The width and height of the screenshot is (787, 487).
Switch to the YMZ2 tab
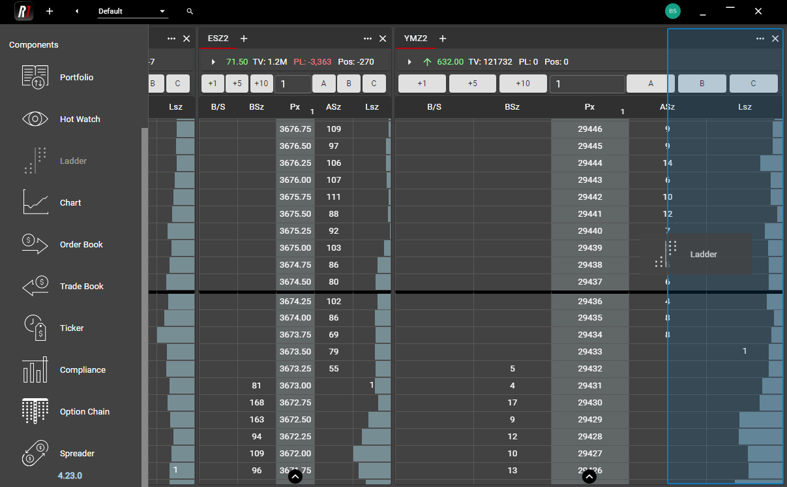pos(415,39)
